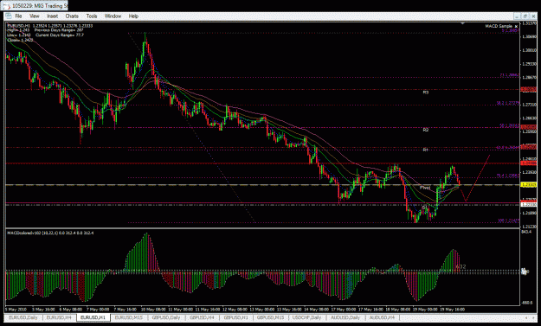The width and height of the screenshot is (541, 326).
Task: Switch to the GBPUSD,M15 chart tab
Action: [270, 317]
